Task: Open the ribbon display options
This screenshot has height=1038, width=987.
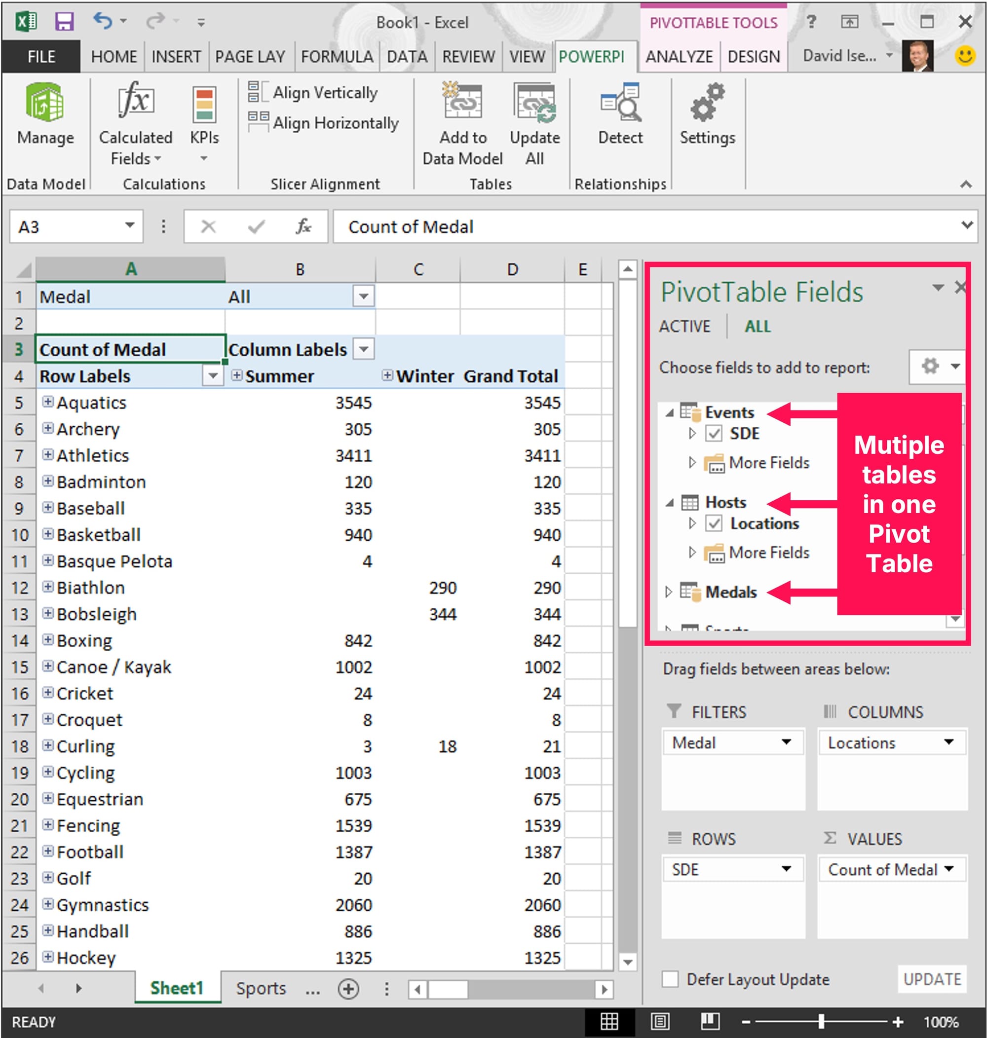Action: pyautogui.click(x=849, y=22)
